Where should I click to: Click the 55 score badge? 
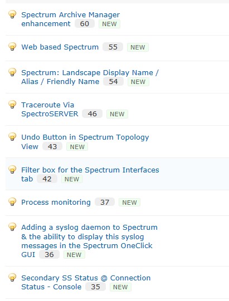click(113, 47)
